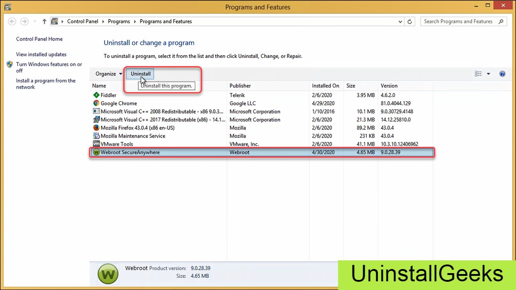Click the window system menu icon
Image resolution: width=516 pixels, height=290 pixels.
point(8,6)
